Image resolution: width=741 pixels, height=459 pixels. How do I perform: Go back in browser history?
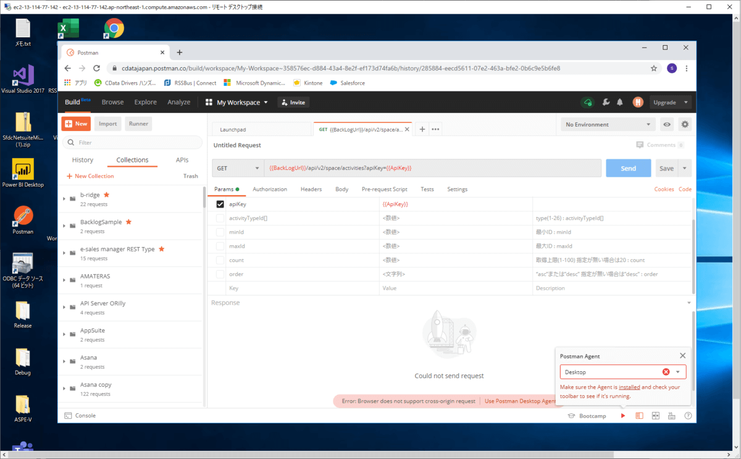(x=67, y=69)
